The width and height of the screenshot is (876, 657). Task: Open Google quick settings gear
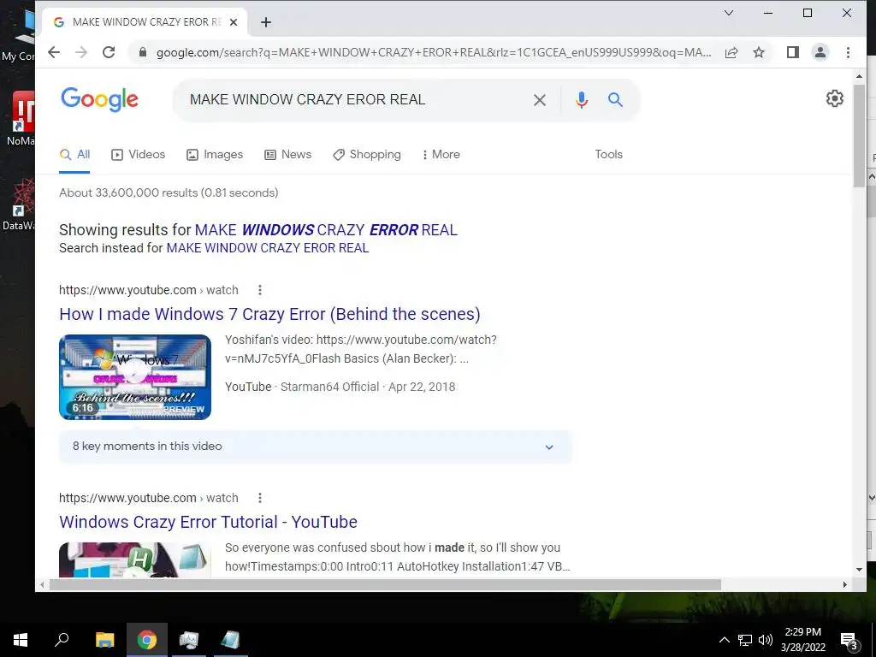(x=835, y=98)
